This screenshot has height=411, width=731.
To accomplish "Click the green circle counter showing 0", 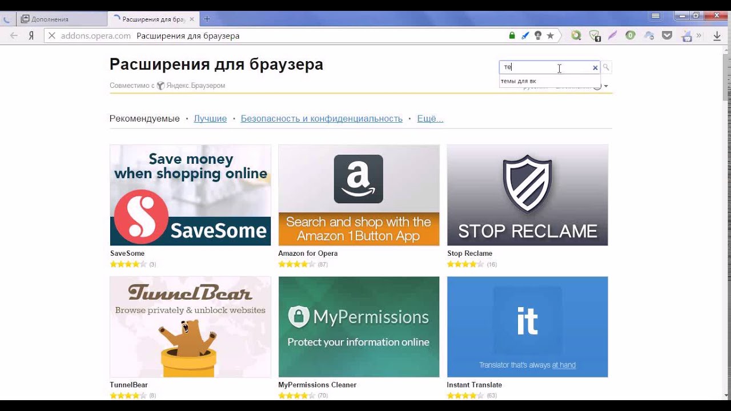I will pos(630,35).
